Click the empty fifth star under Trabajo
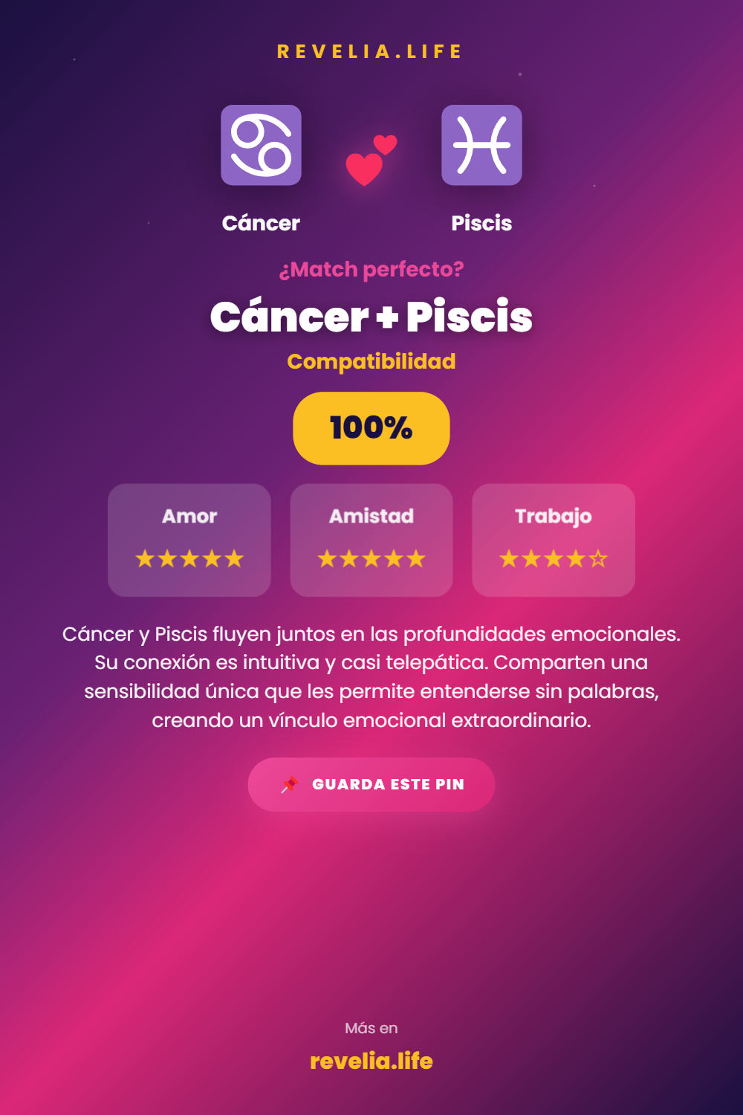Image resolution: width=743 pixels, height=1115 pixels. click(598, 558)
